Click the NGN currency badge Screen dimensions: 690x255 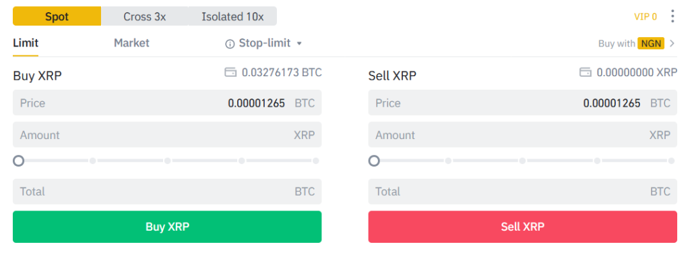(x=651, y=43)
